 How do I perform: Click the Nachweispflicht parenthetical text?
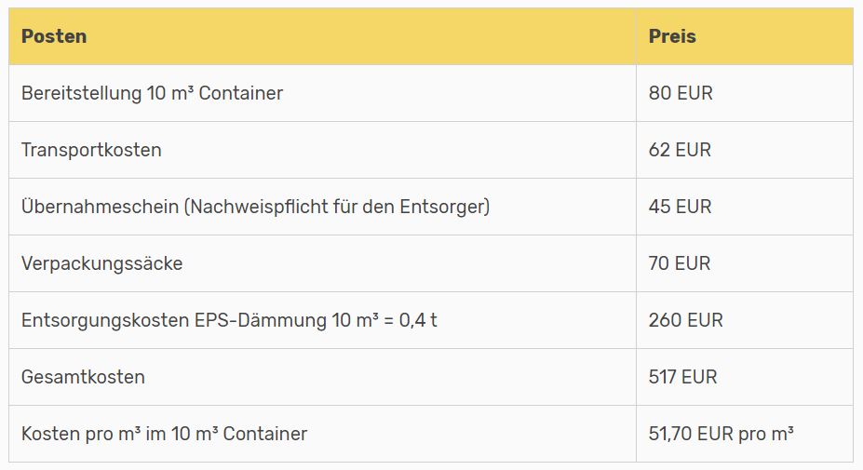pos(337,207)
